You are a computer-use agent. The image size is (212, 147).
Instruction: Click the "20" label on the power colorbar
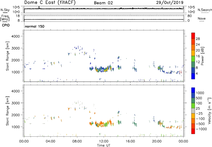(x=198, y=50)
